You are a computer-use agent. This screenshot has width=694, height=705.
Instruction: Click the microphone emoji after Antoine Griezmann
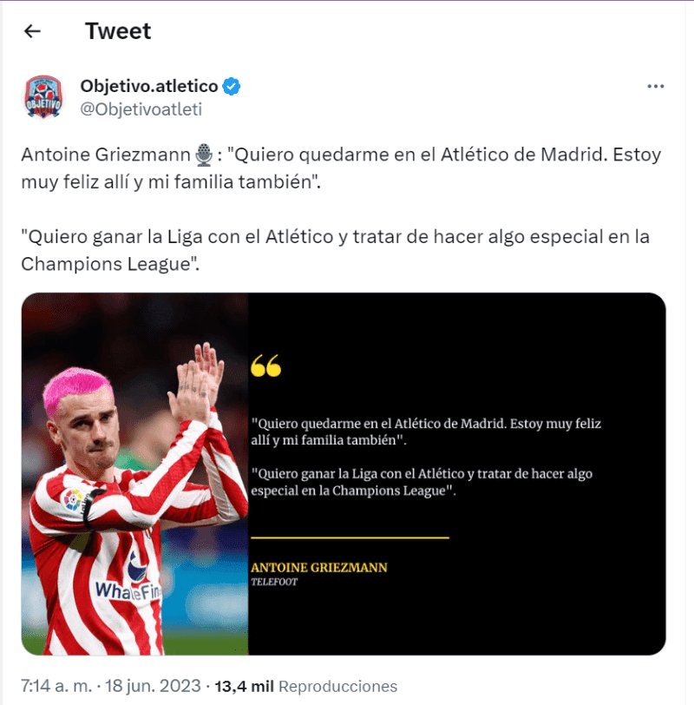tap(204, 155)
